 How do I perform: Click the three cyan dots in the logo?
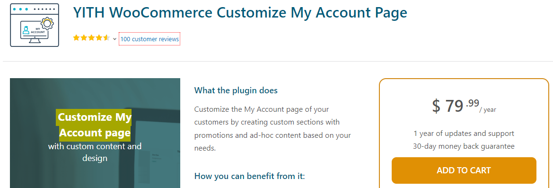click(20, 9)
